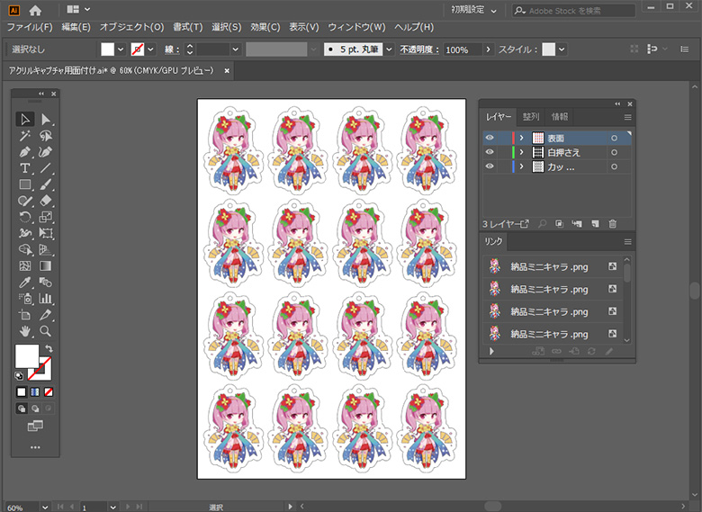Select the Selection tool arrow
This screenshot has width=702, height=512.
[25, 119]
